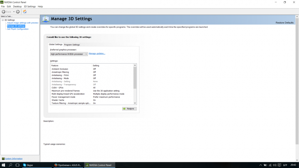The image size is (299, 168).
Task: Select Power management mode row
Action: (x=92, y=97)
